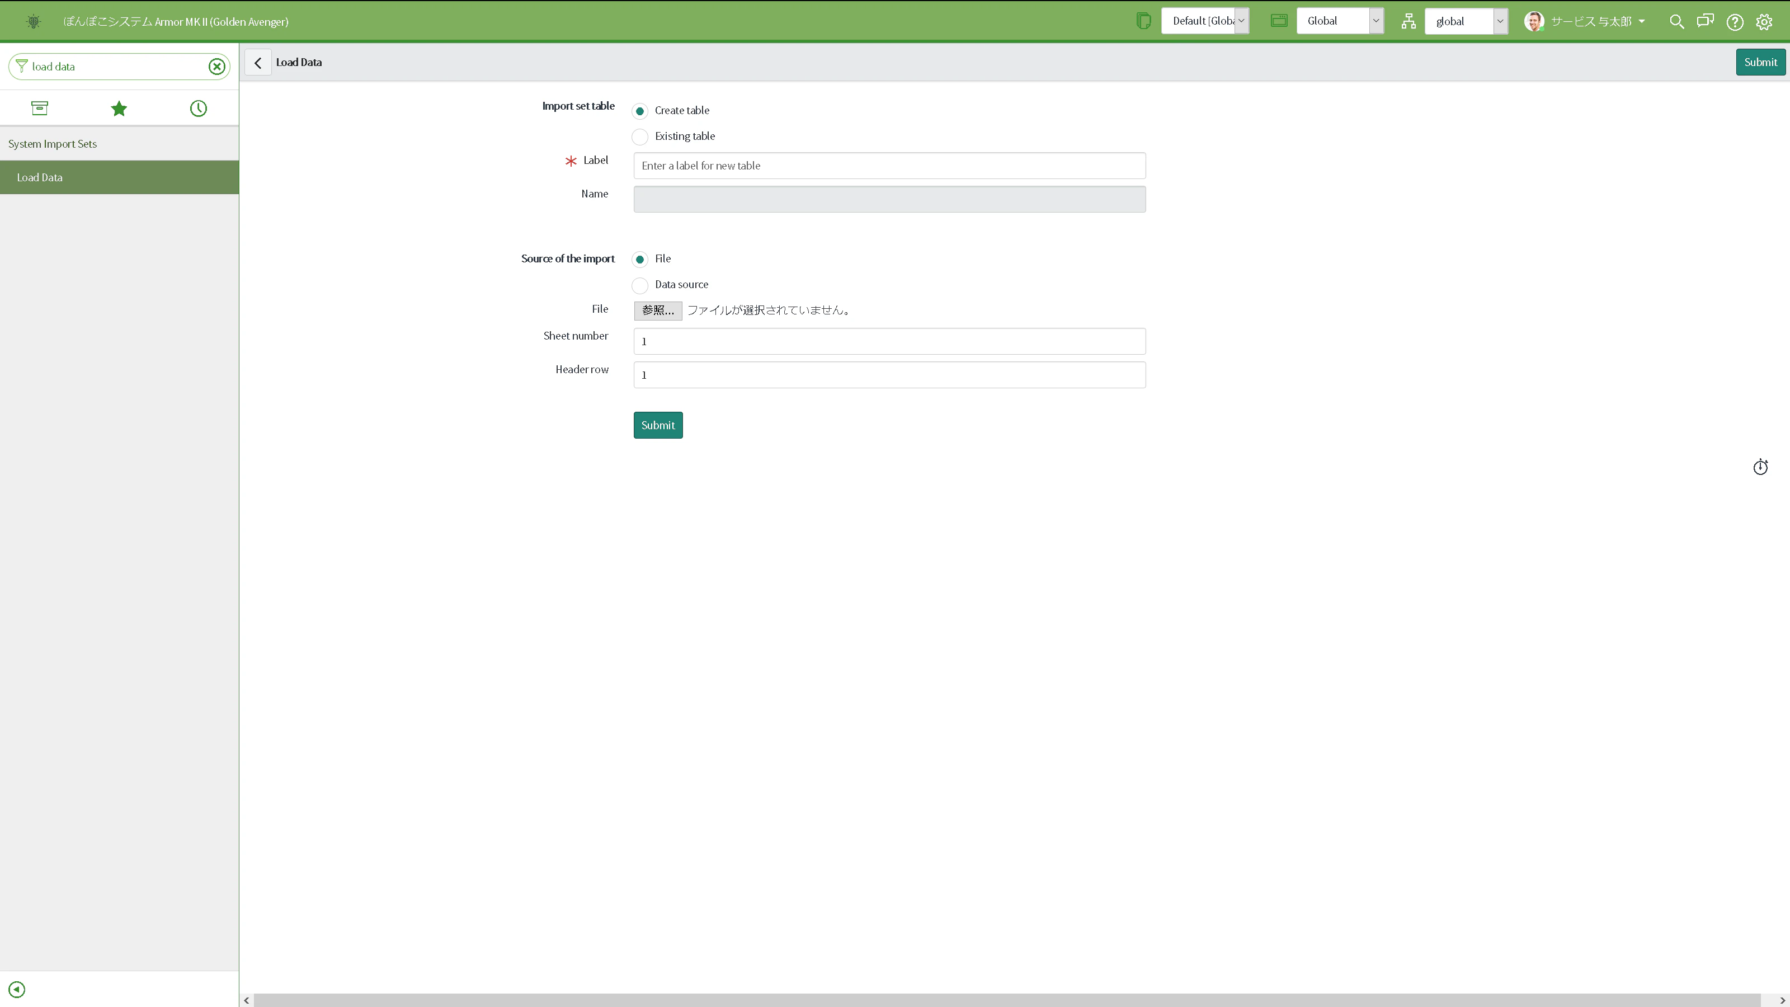This screenshot has width=1790, height=1007.
Task: Click the bug logo icon in header
Action: (x=34, y=22)
